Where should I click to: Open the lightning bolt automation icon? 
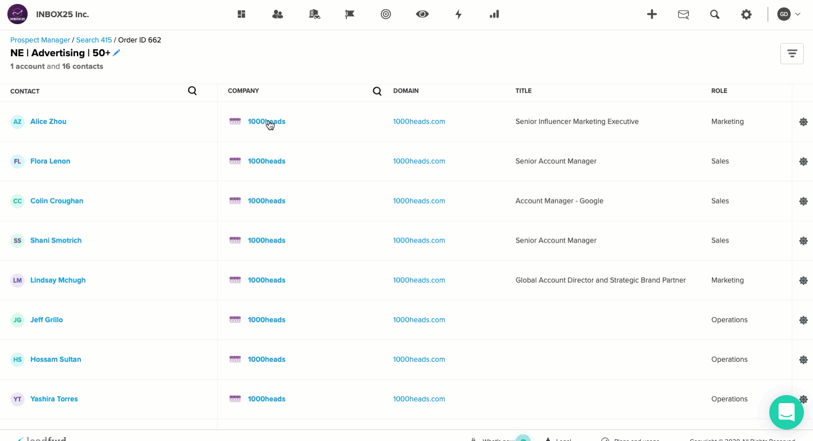[x=458, y=14]
